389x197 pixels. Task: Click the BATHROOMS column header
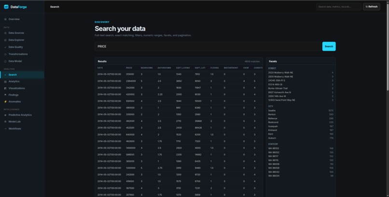pos(164,68)
